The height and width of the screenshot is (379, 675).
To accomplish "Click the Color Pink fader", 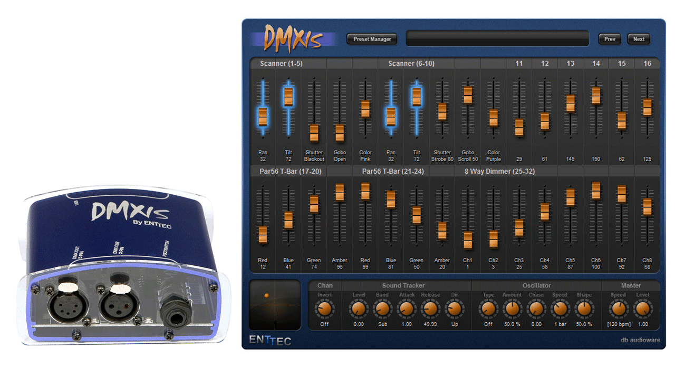I will [x=365, y=109].
